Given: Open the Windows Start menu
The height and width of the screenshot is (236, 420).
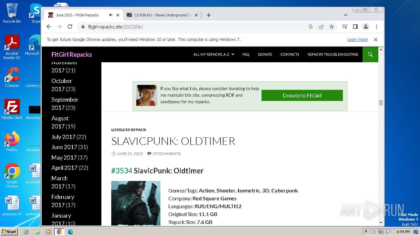Looking at the screenshot, I should pyautogui.click(x=9, y=232).
